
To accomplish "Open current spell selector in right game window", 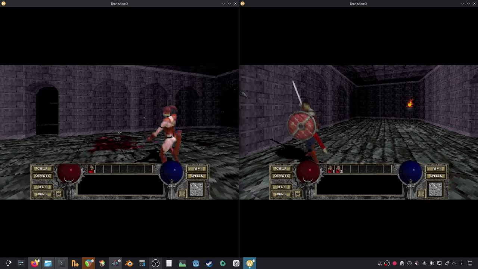I will point(435,189).
